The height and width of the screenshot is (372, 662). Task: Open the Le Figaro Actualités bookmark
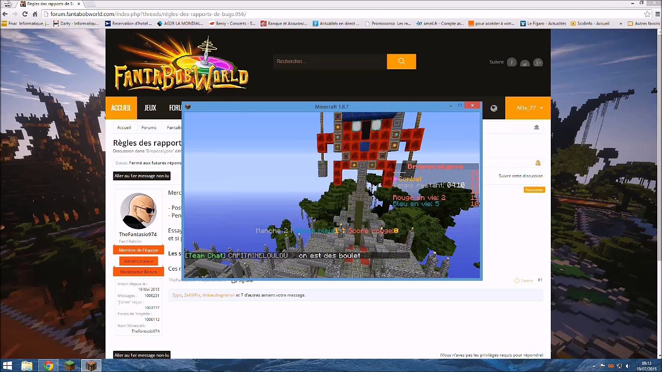tap(544, 23)
